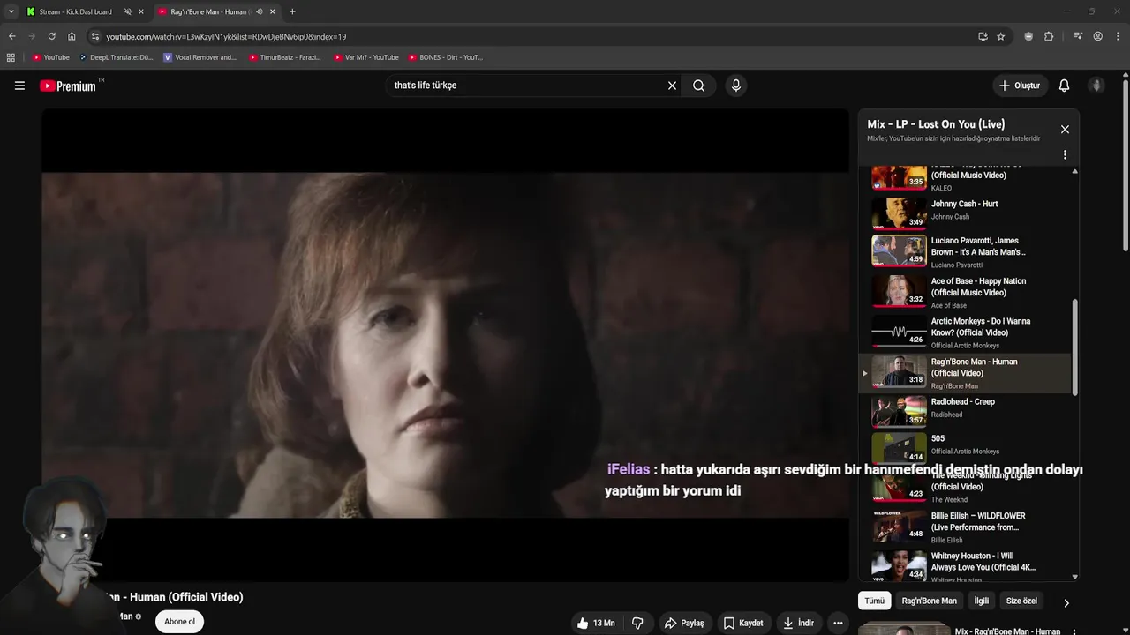Play Ace of Base - Happy Nation
Image resolution: width=1130 pixels, height=635 pixels.
point(966,292)
